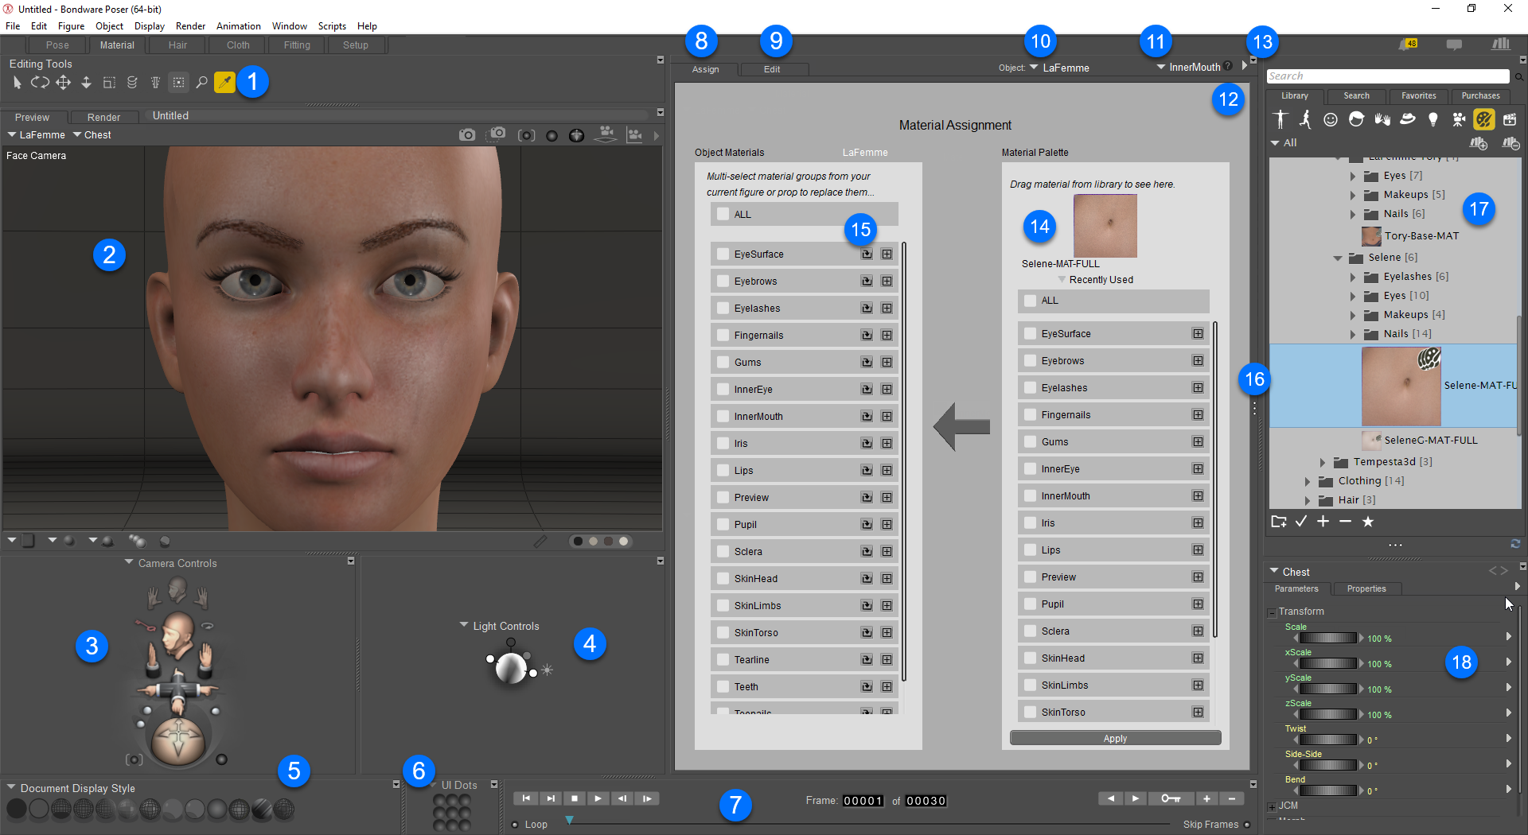Image resolution: width=1528 pixels, height=835 pixels.
Task: Open the Props library category (hat icon)
Action: (1407, 119)
